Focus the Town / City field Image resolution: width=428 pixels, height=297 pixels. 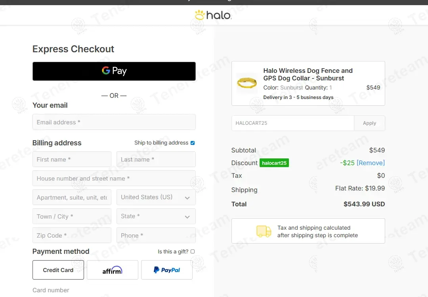(72, 216)
